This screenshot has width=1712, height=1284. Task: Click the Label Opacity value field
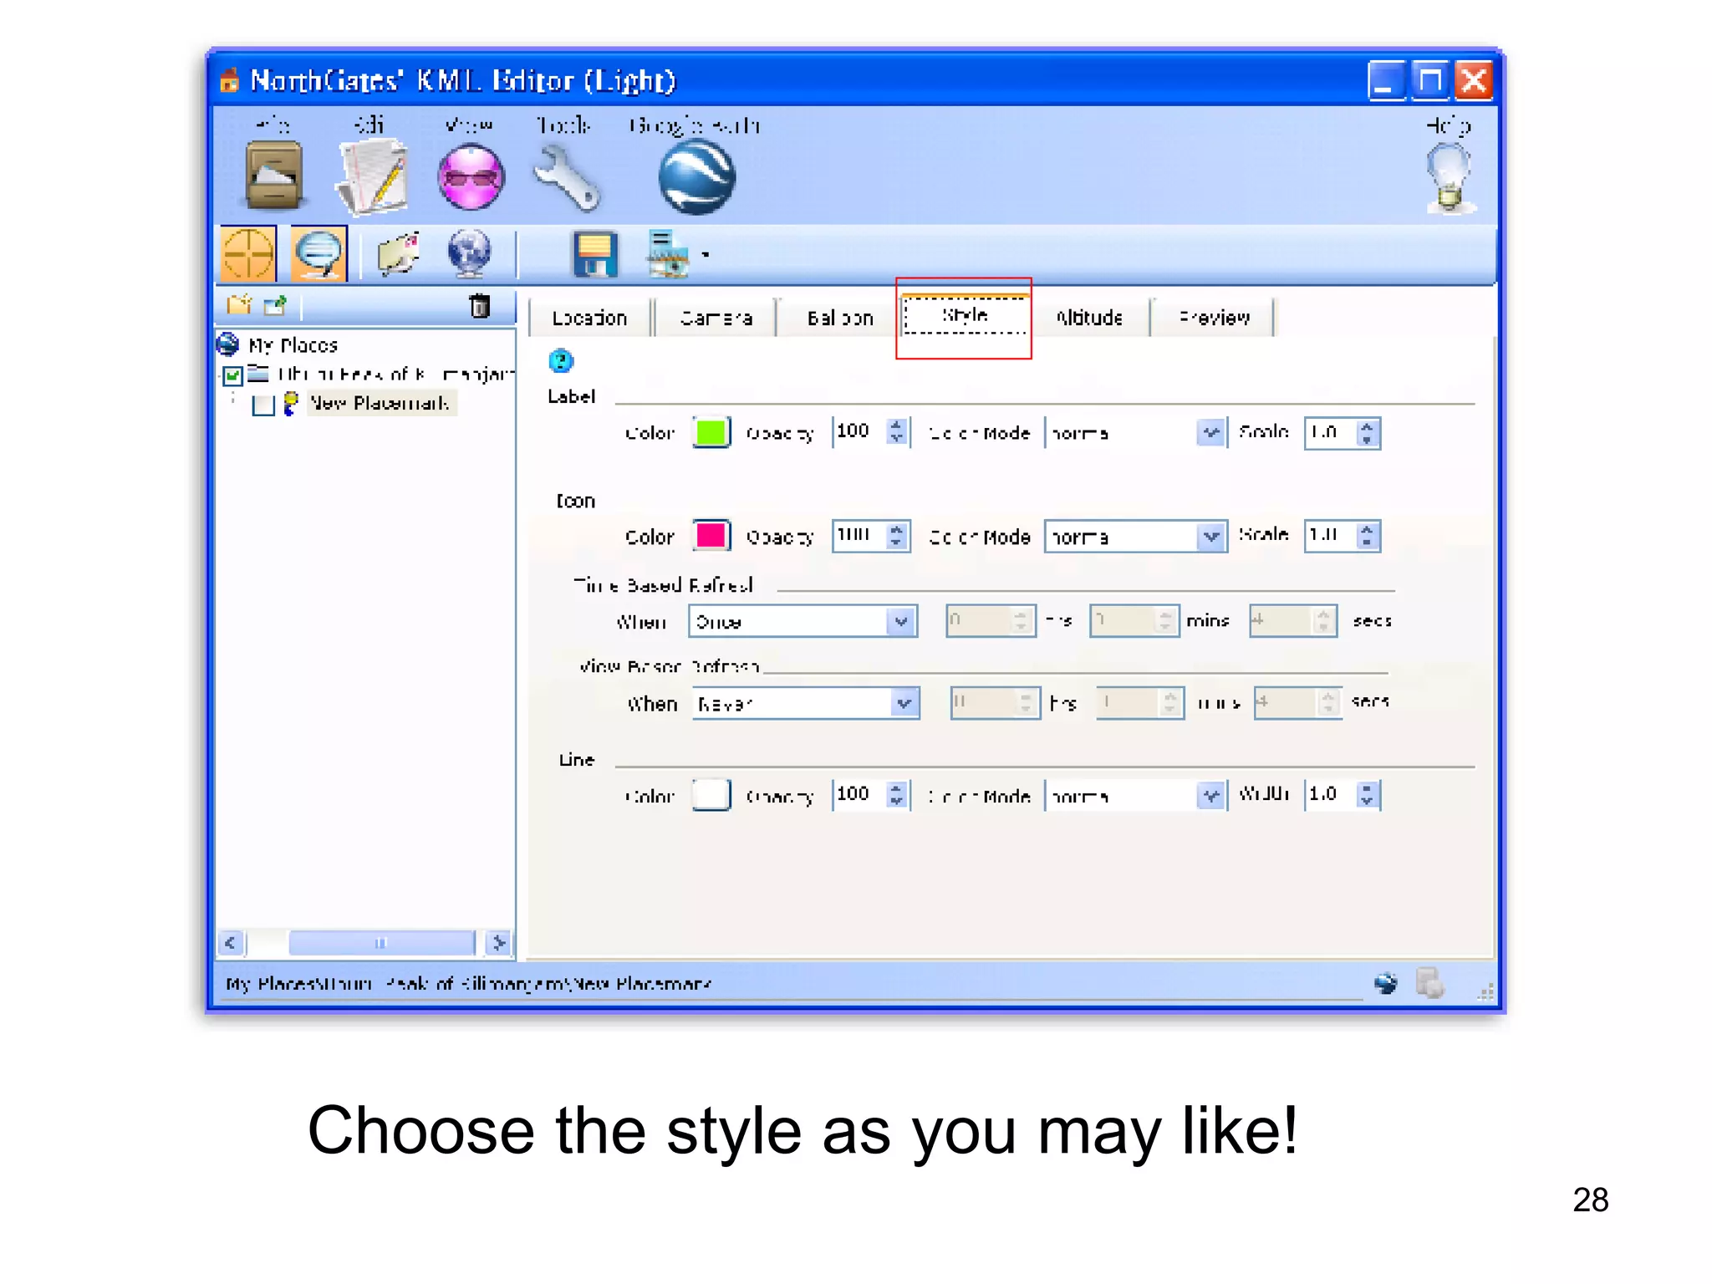[859, 432]
